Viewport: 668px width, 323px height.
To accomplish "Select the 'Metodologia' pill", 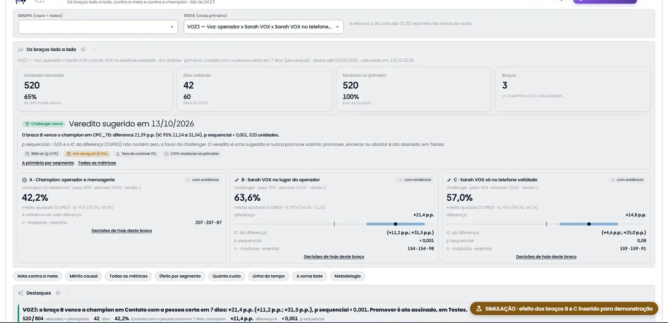I will click(x=348, y=276).
